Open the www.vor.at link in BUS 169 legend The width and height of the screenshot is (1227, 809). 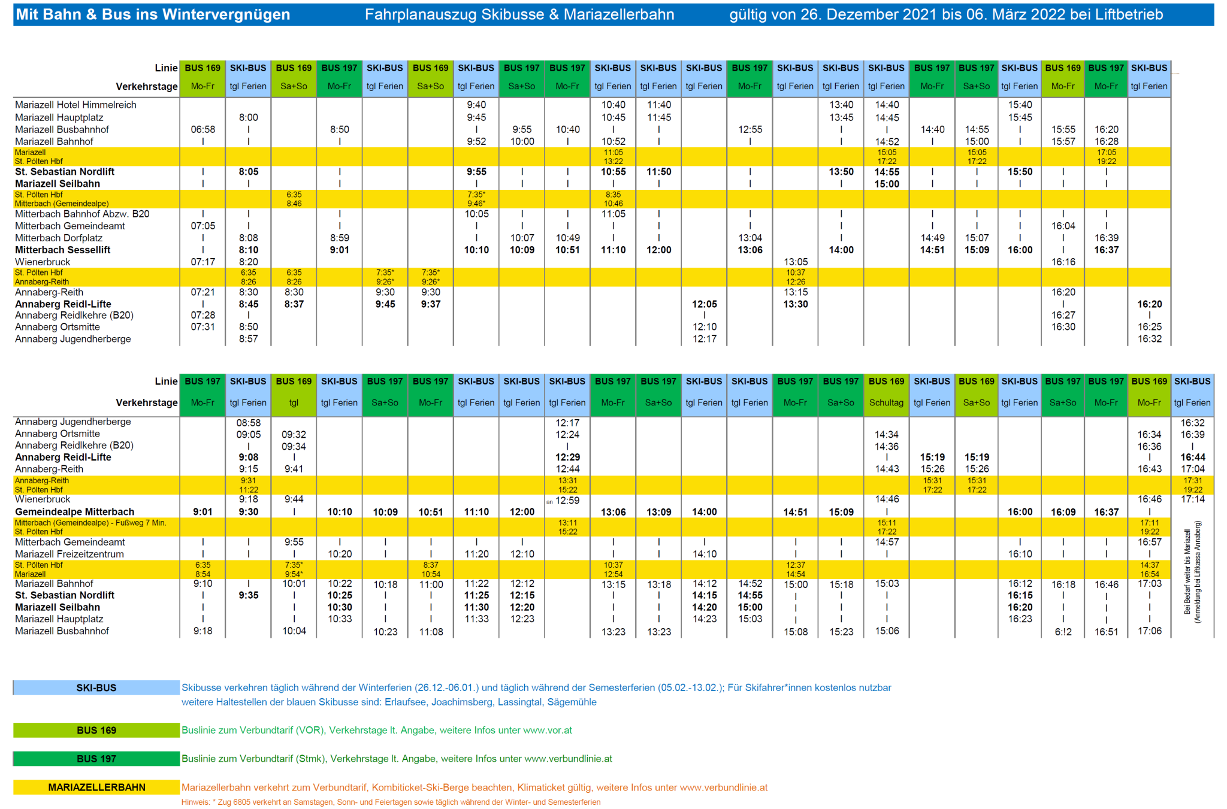[548, 730]
